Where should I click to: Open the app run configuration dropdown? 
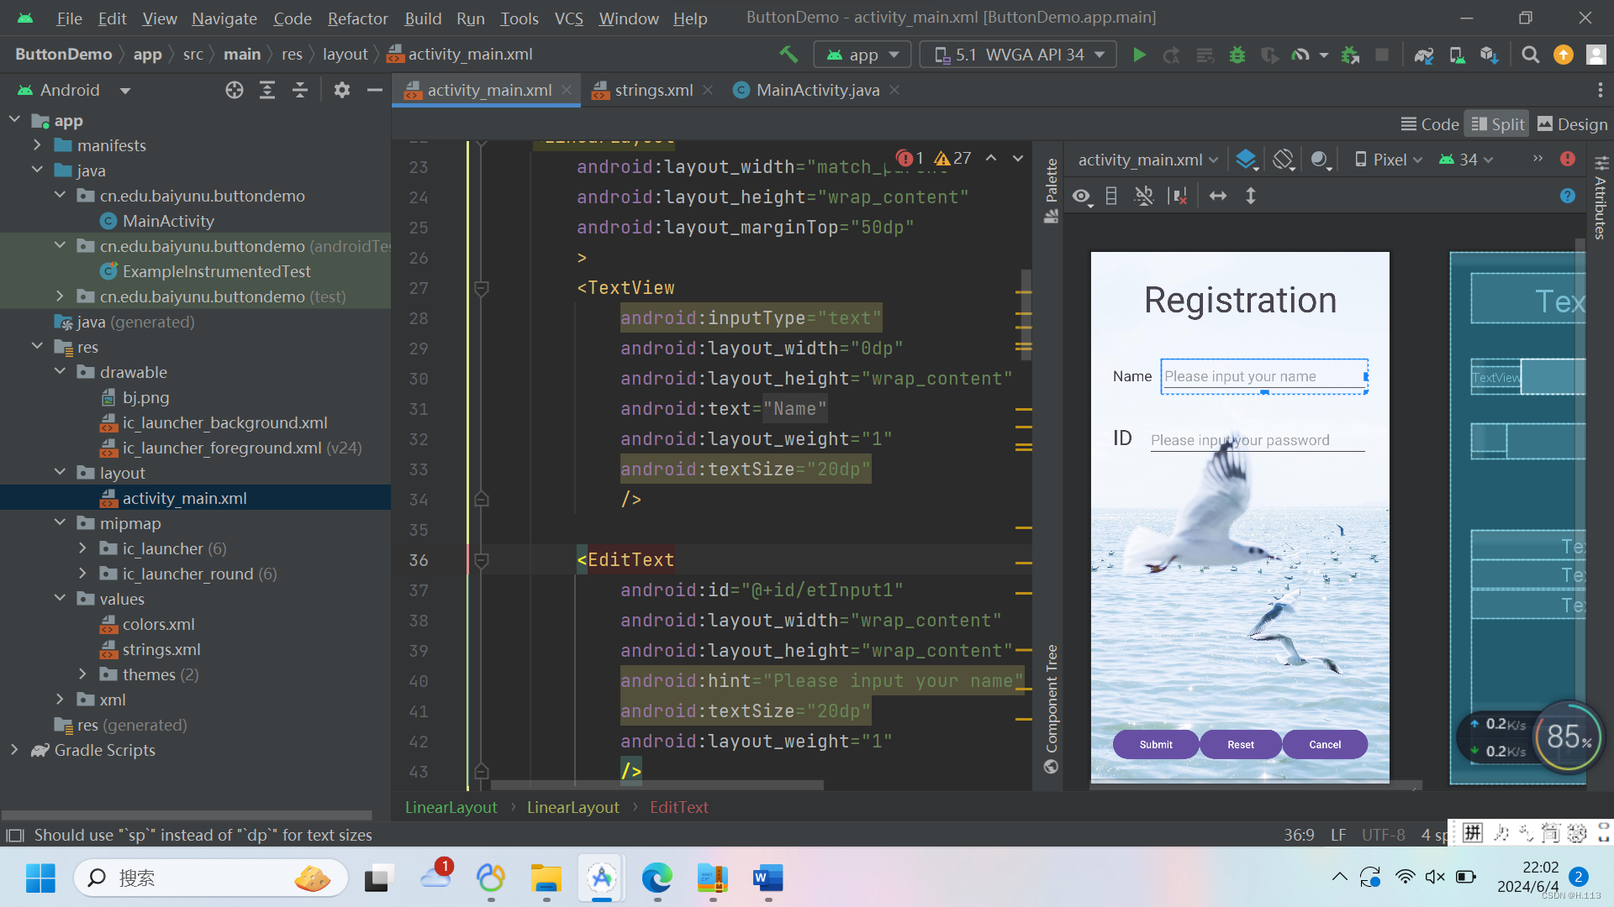pyautogui.click(x=862, y=55)
